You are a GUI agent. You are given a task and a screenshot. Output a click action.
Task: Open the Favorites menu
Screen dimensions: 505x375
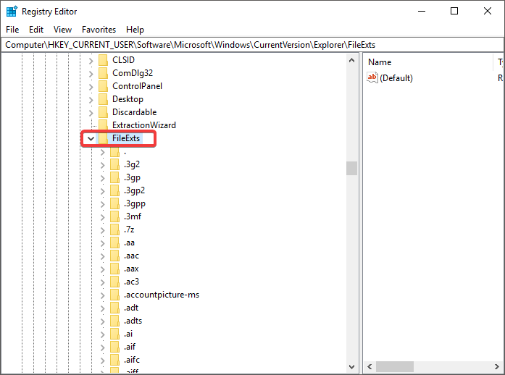[99, 30]
